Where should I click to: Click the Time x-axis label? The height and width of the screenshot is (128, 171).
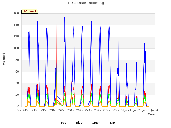151,114
